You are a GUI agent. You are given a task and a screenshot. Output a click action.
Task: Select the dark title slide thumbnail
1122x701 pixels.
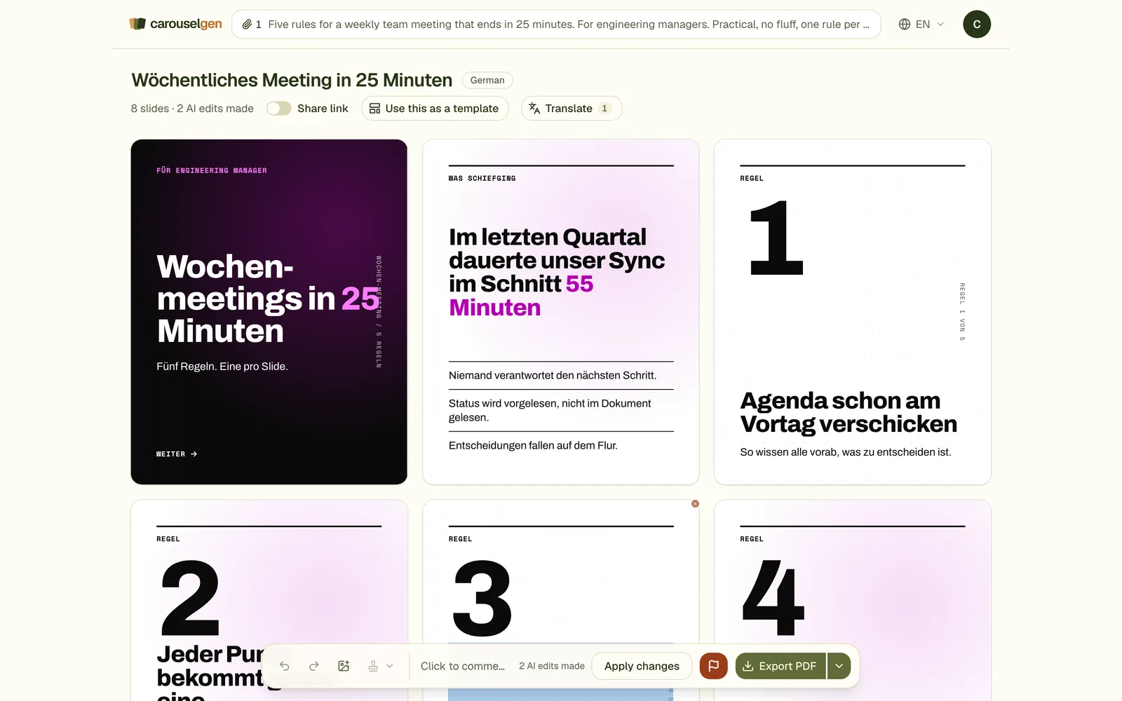(x=269, y=312)
